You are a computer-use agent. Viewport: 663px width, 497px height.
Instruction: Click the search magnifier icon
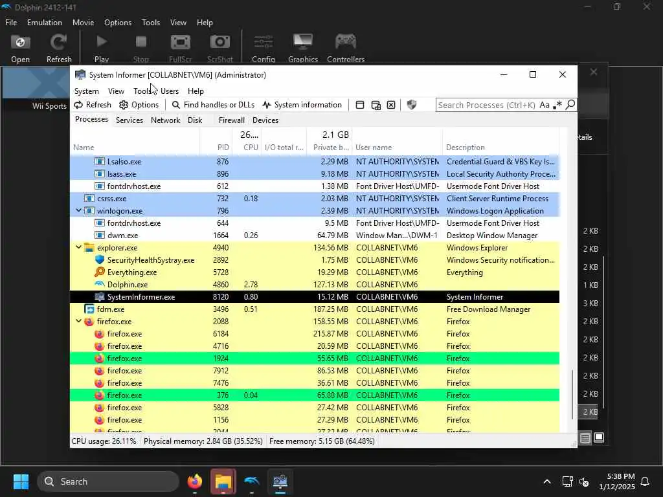570,104
